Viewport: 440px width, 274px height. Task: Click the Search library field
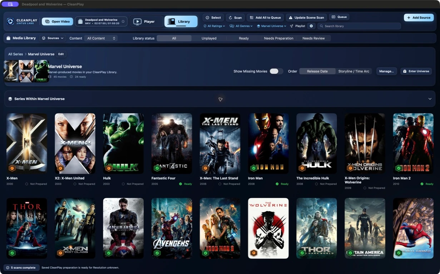pos(359,26)
